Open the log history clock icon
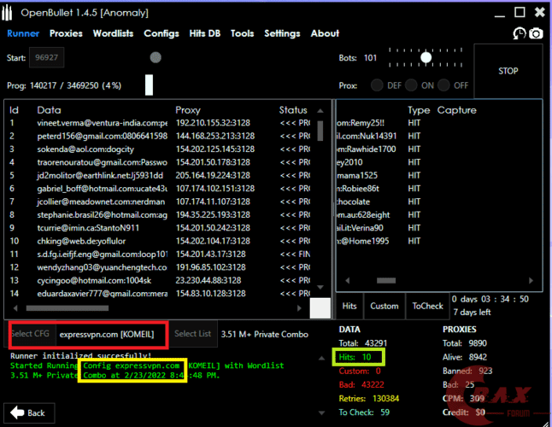The height and width of the screenshot is (427, 552). pyautogui.click(x=520, y=34)
